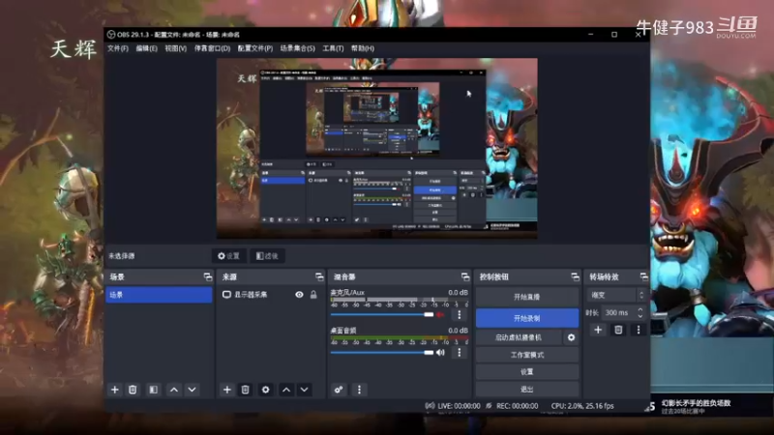
Task: Move source down in the 来源 dock
Action: pyautogui.click(x=305, y=390)
